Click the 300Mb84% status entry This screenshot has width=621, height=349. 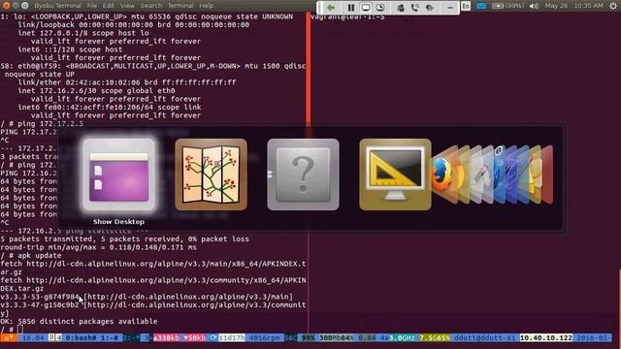[337, 338]
